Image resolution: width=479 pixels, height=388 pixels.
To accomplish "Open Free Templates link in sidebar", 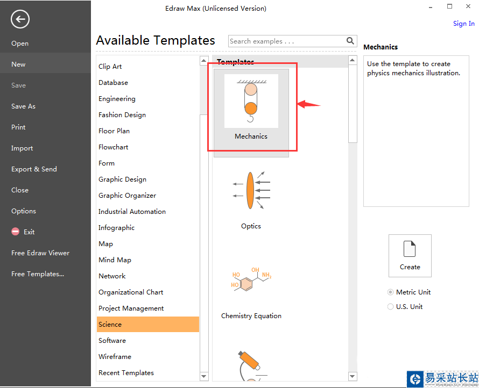I will 38,274.
